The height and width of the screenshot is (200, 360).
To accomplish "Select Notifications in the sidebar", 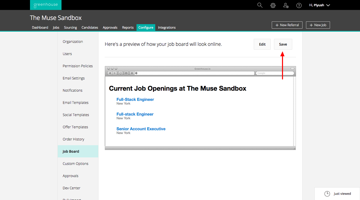I will (78, 90).
